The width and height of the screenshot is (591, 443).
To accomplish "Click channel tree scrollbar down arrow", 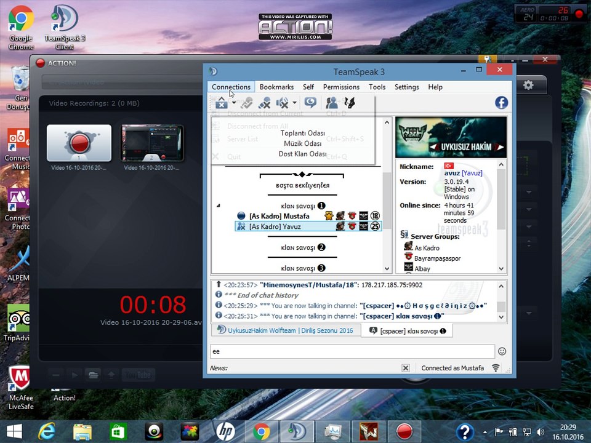I will click(387, 269).
